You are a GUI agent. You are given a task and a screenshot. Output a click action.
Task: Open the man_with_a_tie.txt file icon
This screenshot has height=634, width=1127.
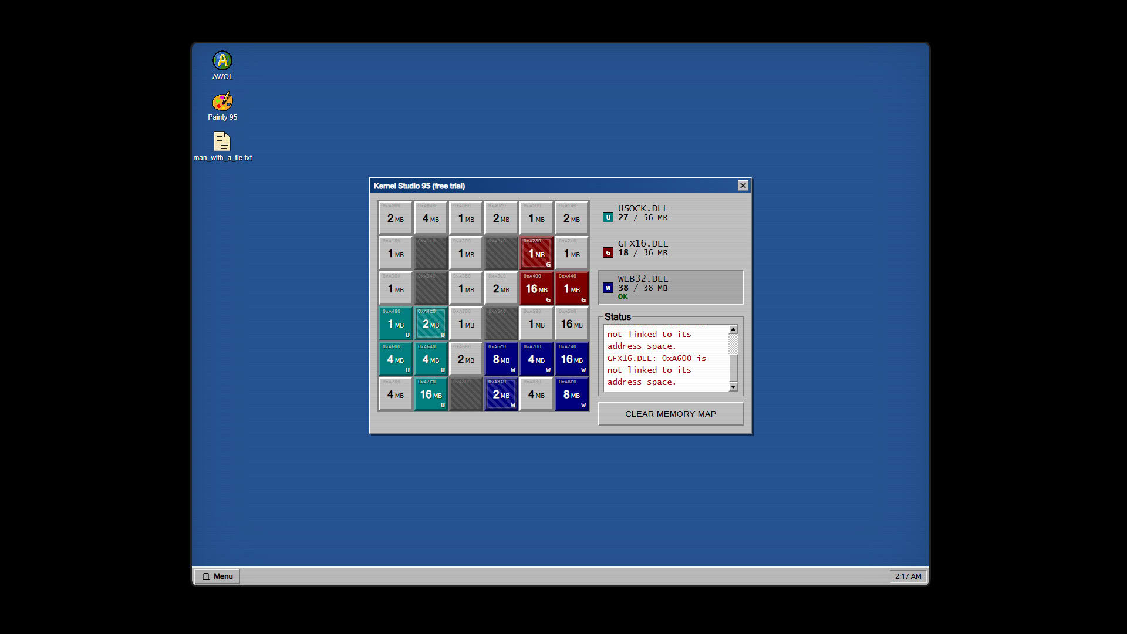(x=222, y=146)
